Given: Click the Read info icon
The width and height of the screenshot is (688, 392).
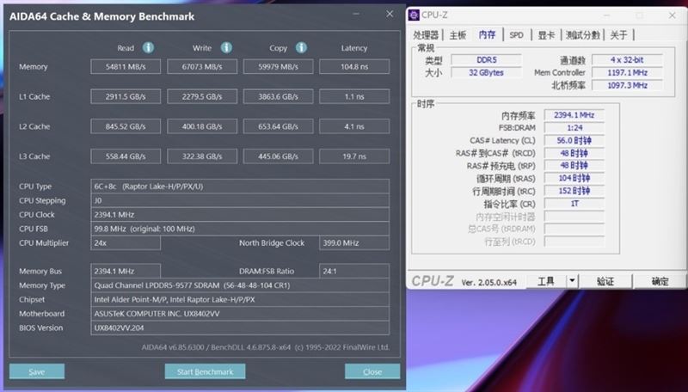Looking at the screenshot, I should [x=148, y=48].
